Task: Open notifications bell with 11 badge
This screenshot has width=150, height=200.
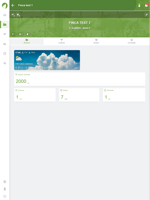Action: point(146,5)
